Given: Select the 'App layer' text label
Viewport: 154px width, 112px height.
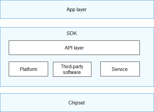Looking at the screenshot, I should point(77,10).
